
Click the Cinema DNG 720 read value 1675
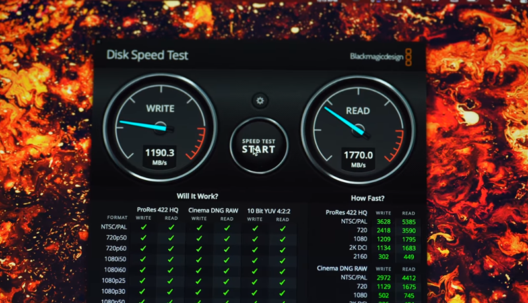coord(409,287)
